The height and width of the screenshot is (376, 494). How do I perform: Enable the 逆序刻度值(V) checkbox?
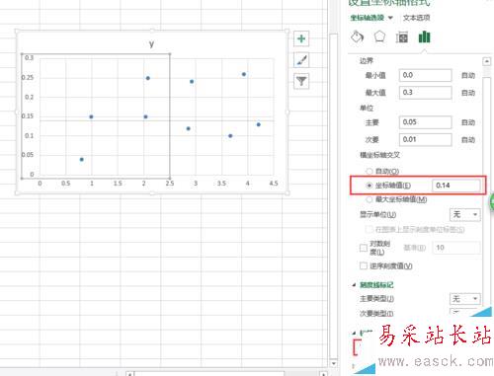tap(364, 265)
